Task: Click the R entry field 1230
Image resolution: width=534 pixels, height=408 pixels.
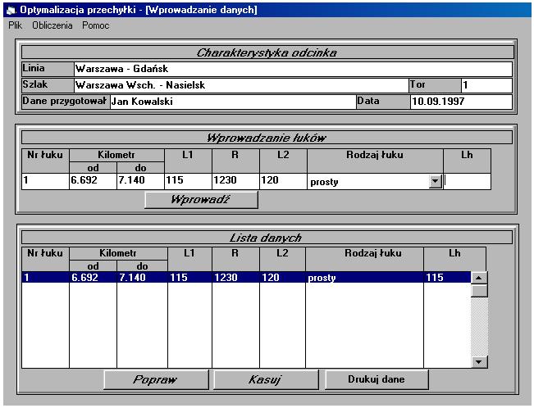Action: (x=235, y=181)
